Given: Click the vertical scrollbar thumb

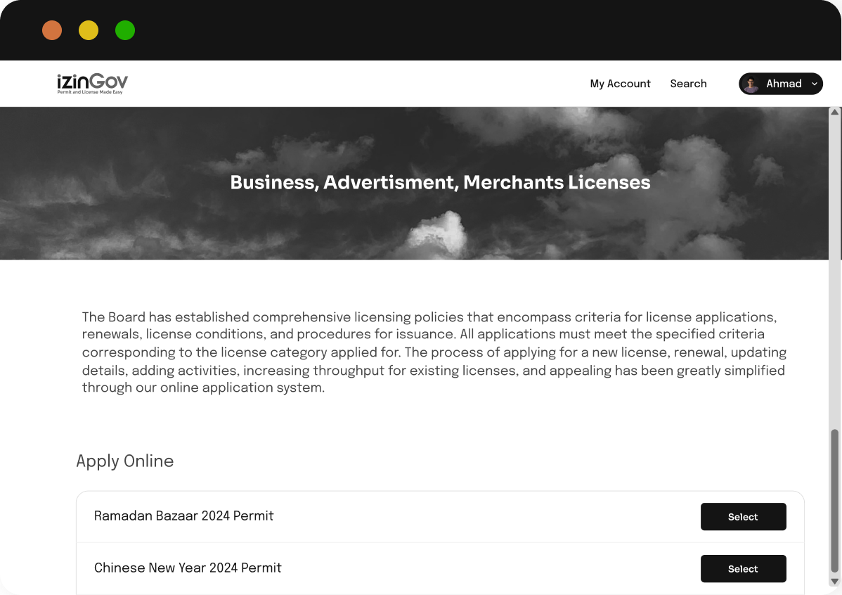Looking at the screenshot, I should (834, 501).
